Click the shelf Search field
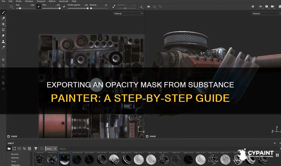This screenshot has width=281, height=166. (x=168, y=149)
